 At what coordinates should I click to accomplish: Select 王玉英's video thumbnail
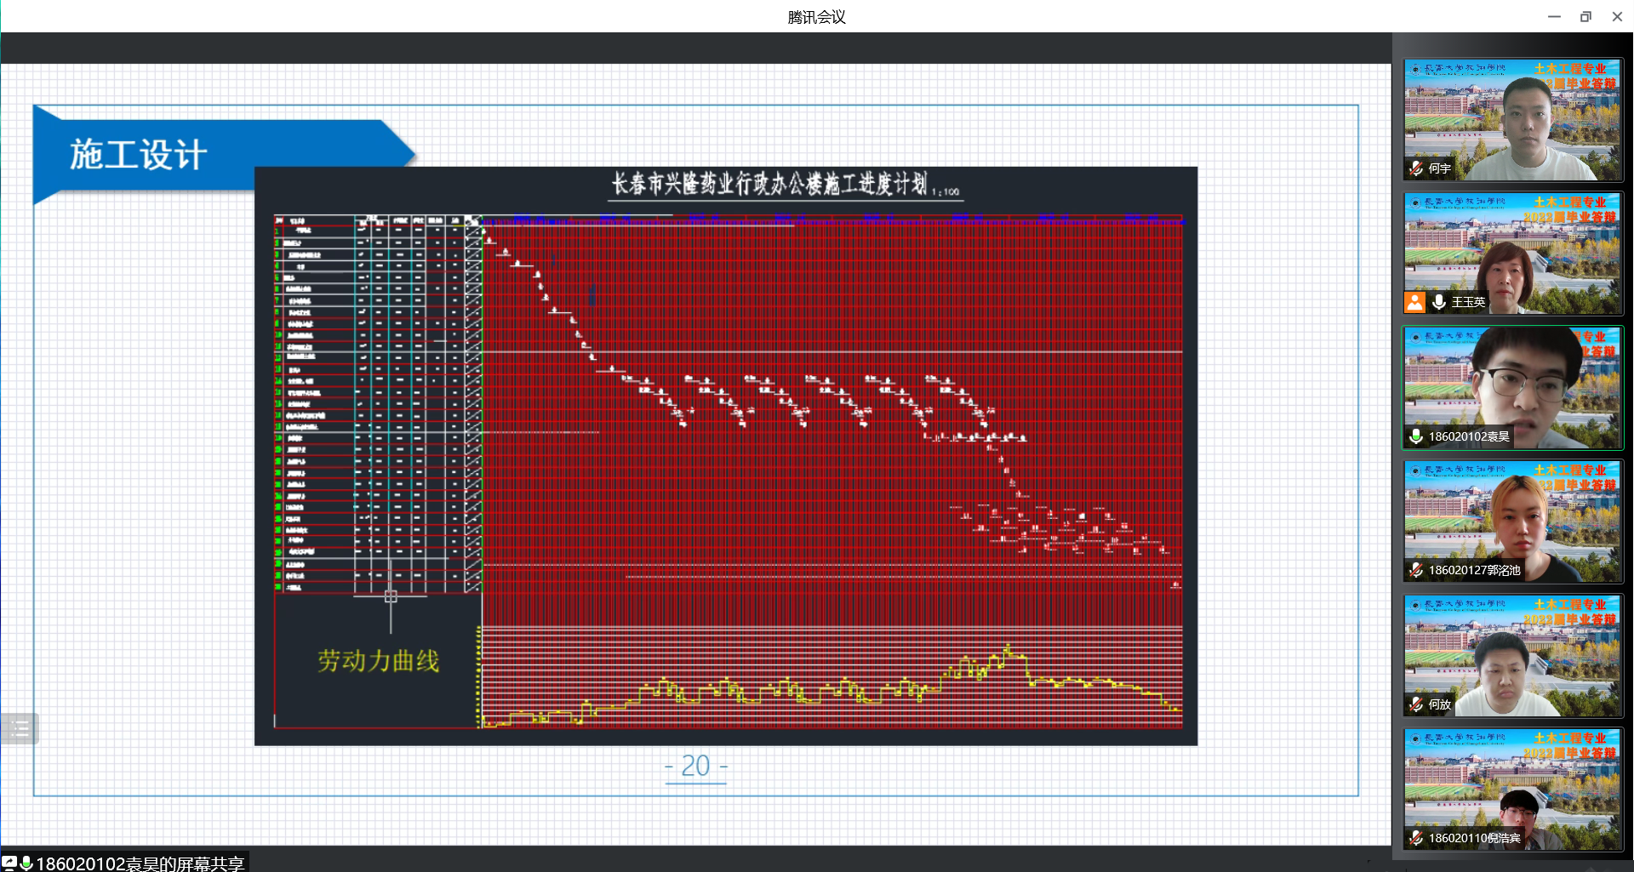(1513, 253)
